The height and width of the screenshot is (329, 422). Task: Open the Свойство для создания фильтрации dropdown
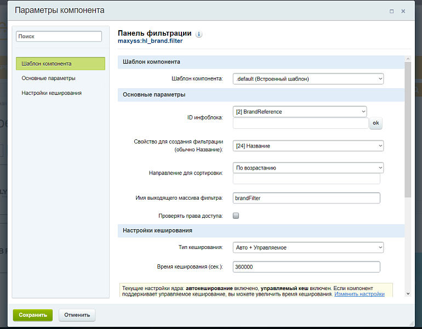308,146
